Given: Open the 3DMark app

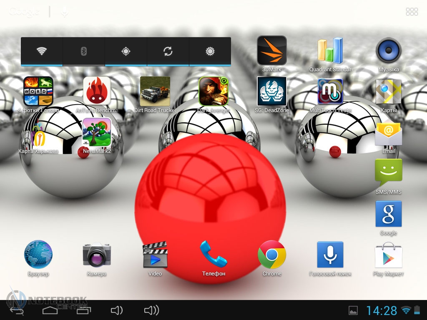Looking at the screenshot, I should point(271,50).
